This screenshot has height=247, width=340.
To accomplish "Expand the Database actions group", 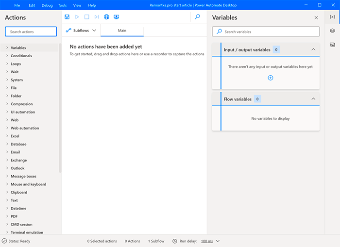I will [x=7, y=144].
